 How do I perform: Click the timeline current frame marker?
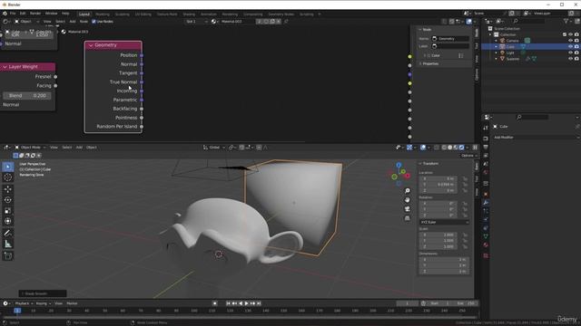pos(17,311)
